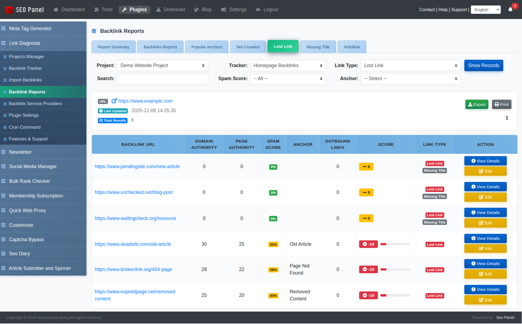Image resolution: width=522 pixels, height=324 pixels.
Task: Click the notification bell icon
Action: pos(510,10)
